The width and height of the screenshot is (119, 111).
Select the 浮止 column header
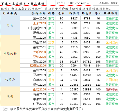point(98,13)
